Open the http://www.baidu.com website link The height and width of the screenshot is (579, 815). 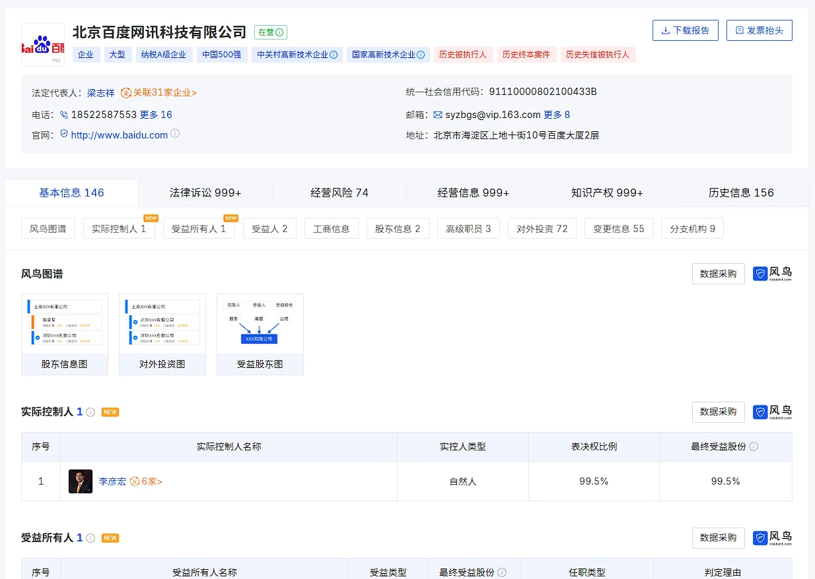pos(119,135)
